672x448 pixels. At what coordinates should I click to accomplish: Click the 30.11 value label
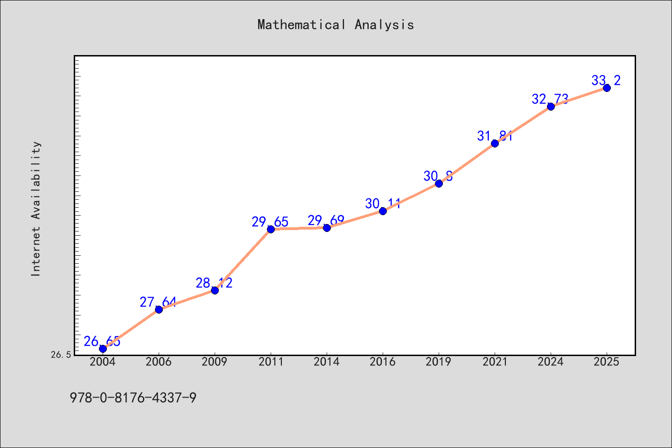(x=383, y=203)
